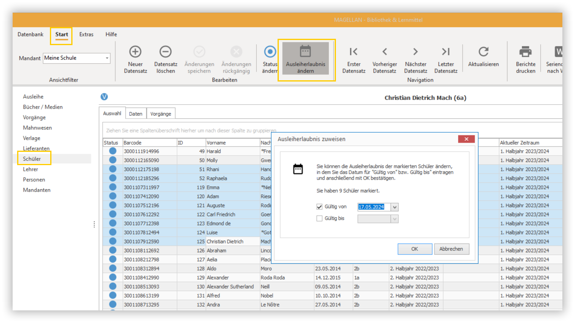This screenshot has height=323, width=575.
Task: Click Ausleiherlaubnis ändern calendar icon
Action: click(305, 51)
